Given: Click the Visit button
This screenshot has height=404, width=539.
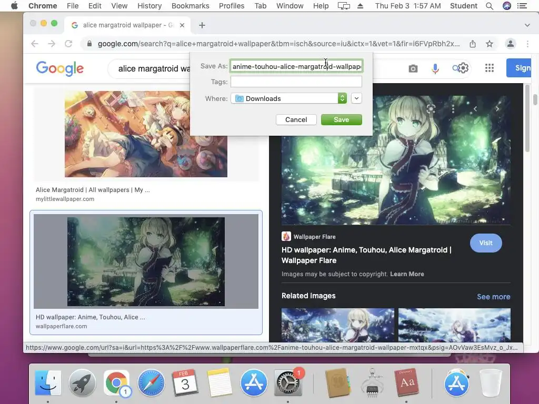Looking at the screenshot, I should [x=486, y=243].
